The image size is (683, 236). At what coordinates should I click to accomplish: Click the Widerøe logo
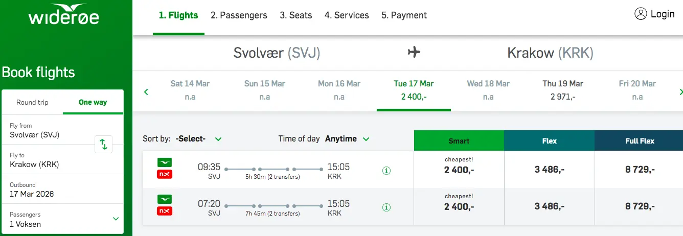64,16
